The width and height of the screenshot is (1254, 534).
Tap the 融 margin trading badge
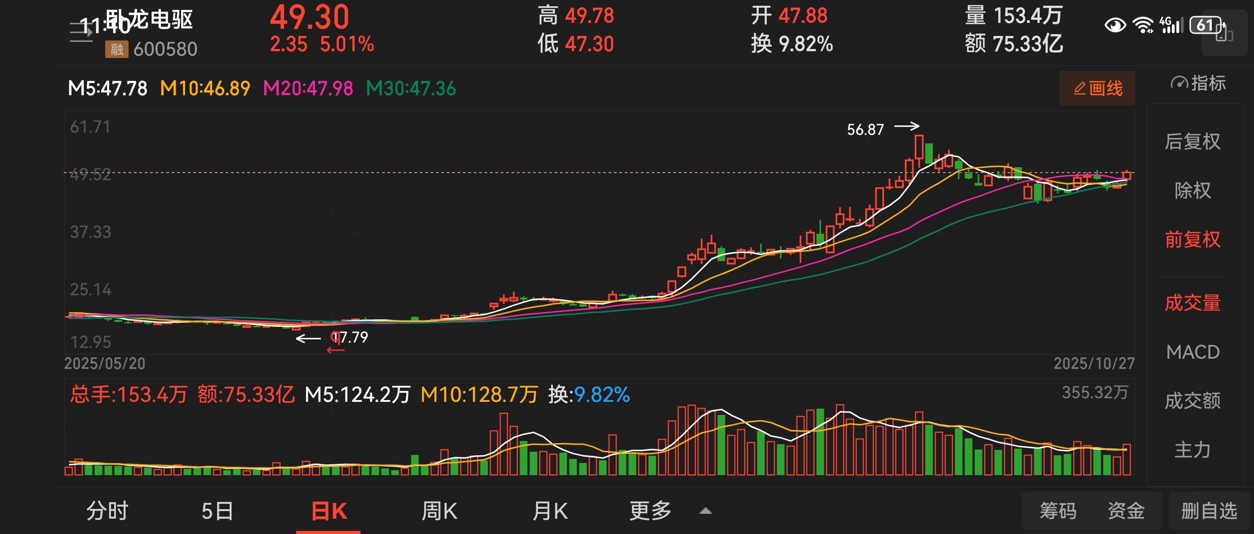116,49
